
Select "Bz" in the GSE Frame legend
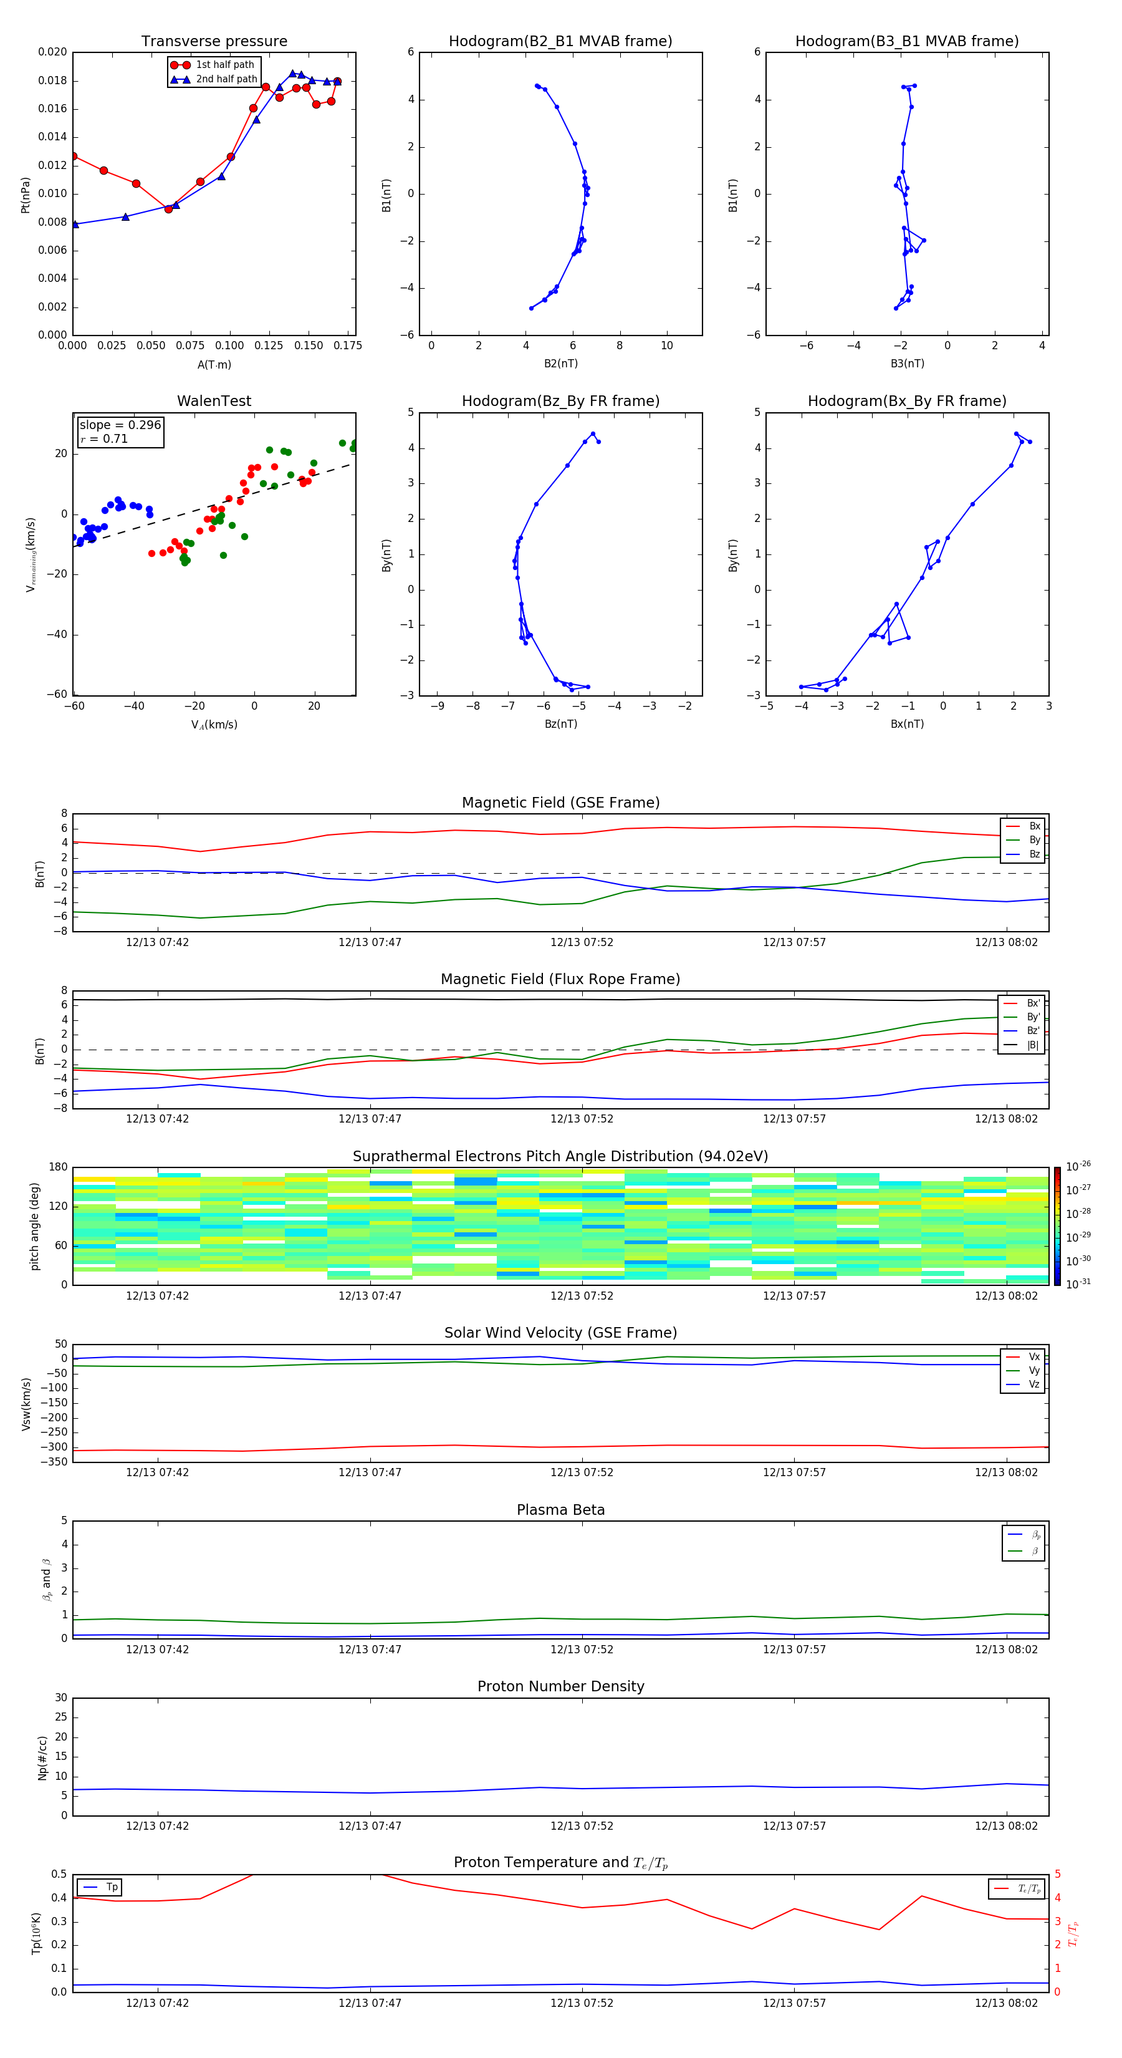1023,854
